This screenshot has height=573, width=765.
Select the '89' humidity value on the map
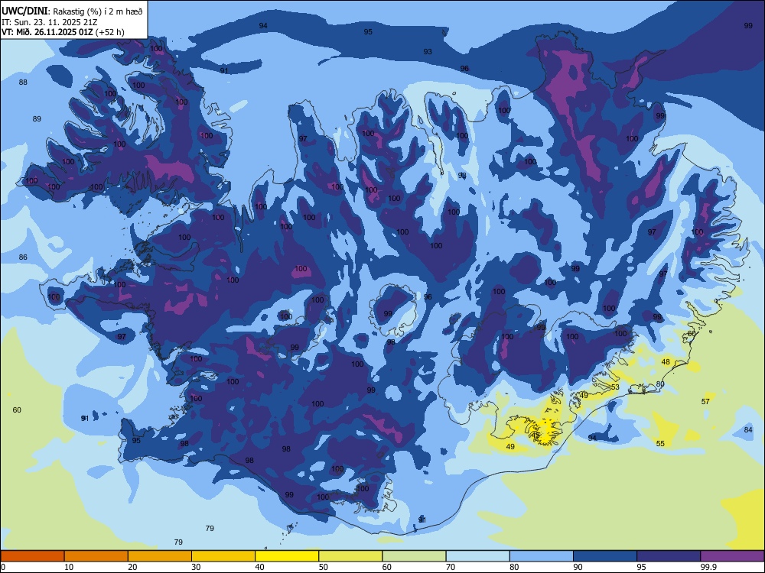37,119
